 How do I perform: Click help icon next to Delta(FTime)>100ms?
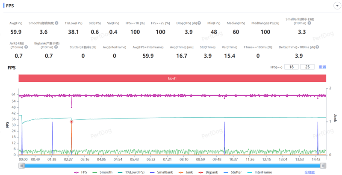click(317, 47)
